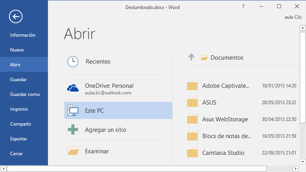Click the date 28/05/2013 23:22
Image resolution: width=306 pixels, height=172 pixels.
pyautogui.click(x=279, y=103)
